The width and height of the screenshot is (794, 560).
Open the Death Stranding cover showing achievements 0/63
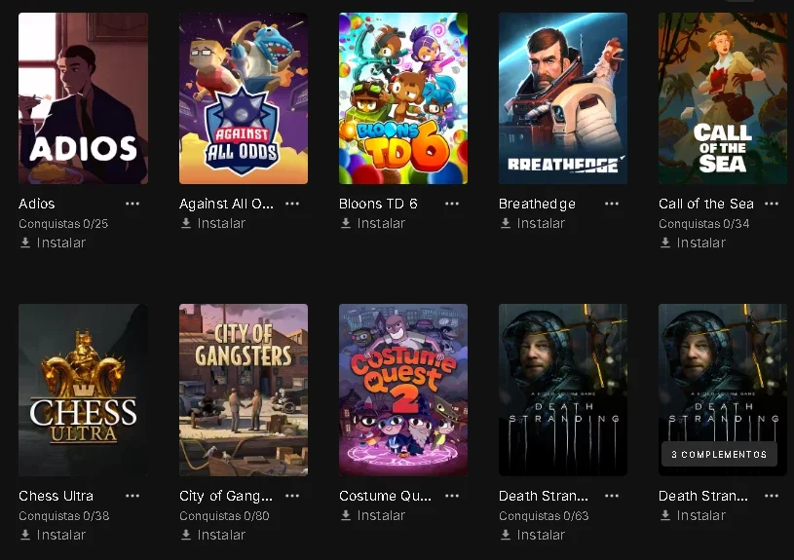563,390
